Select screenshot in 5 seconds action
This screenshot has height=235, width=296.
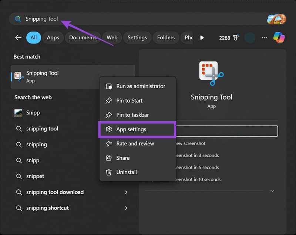(x=197, y=168)
